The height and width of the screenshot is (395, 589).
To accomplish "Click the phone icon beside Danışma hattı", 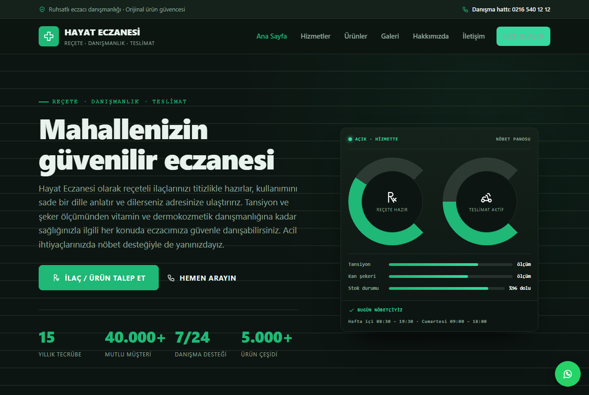I will tap(465, 9).
